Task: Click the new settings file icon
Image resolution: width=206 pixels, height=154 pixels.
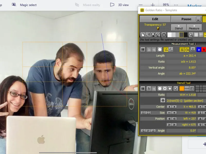Action: (143, 35)
